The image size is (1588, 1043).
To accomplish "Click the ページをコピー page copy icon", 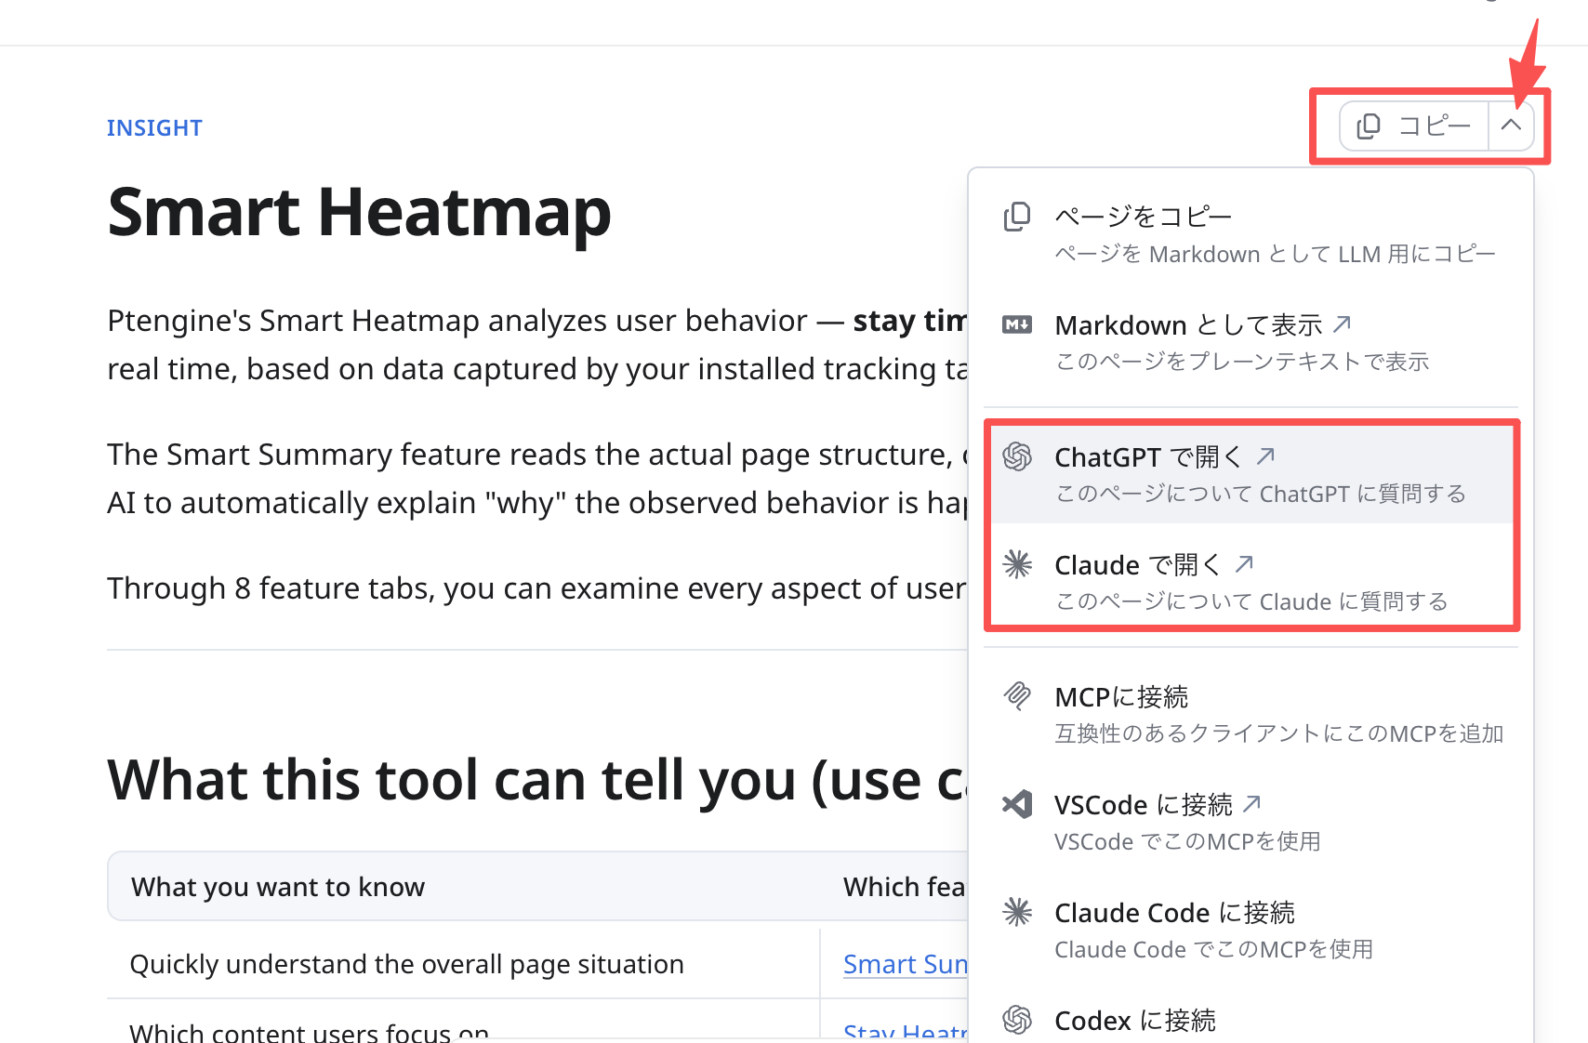I will tap(1017, 217).
